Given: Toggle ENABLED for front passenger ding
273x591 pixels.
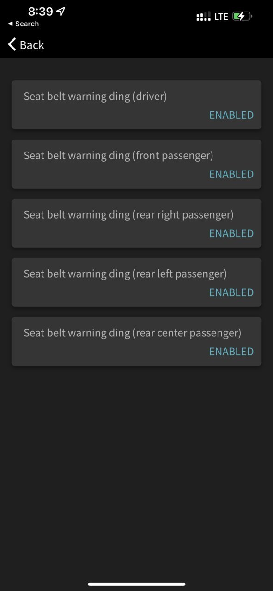Looking at the screenshot, I should point(231,174).
